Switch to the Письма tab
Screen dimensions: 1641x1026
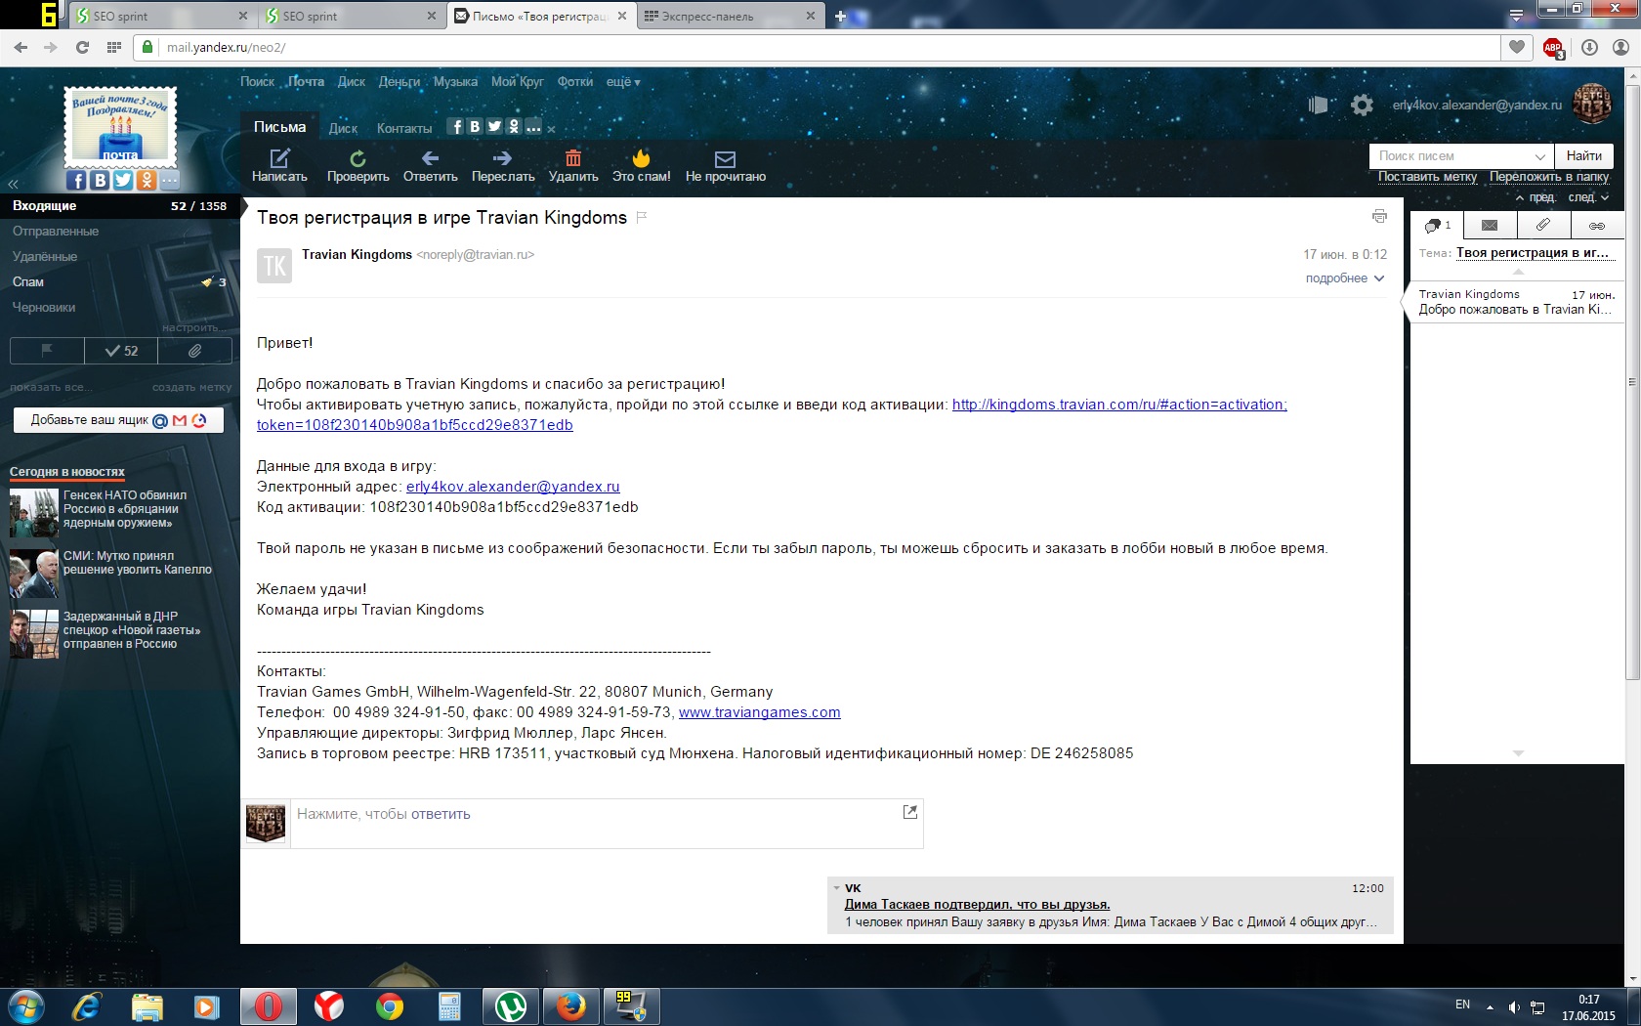279,127
